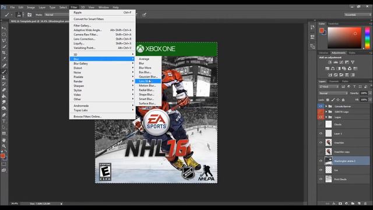373x210 pixels.
Task: Switch to the Swatches tab
Action: click(x=333, y=24)
